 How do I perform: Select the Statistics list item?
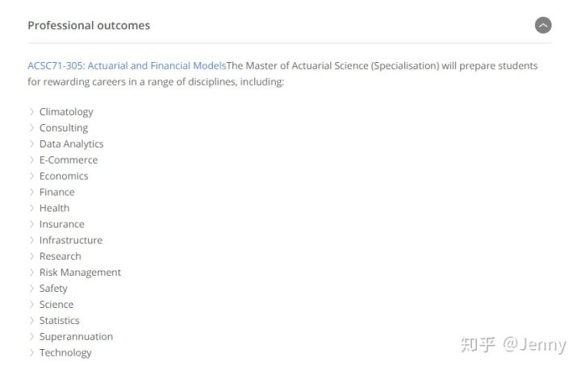(x=59, y=320)
